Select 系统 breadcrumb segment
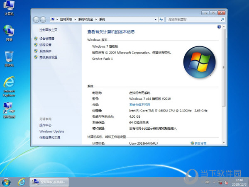The height and width of the screenshot is (187, 249). coord(102,19)
